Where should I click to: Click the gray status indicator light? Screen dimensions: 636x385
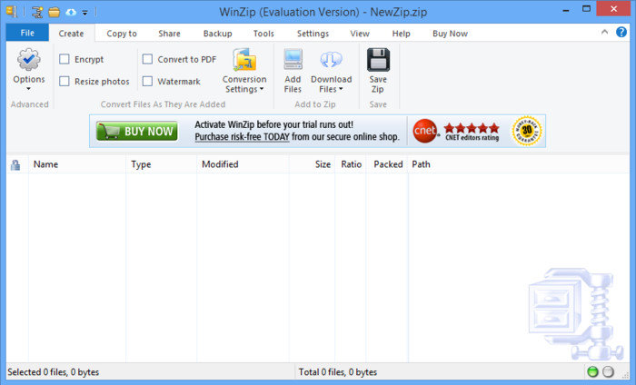608,371
